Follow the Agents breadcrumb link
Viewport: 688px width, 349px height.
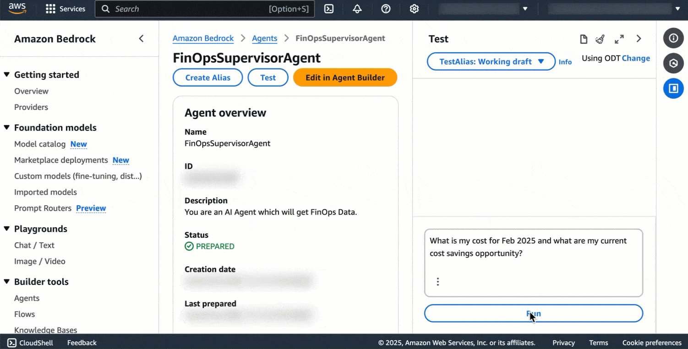coord(265,38)
